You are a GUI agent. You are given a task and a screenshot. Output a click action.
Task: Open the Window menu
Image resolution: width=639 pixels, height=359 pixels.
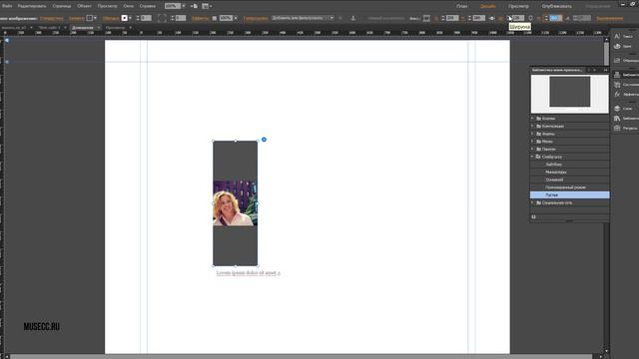(129, 6)
